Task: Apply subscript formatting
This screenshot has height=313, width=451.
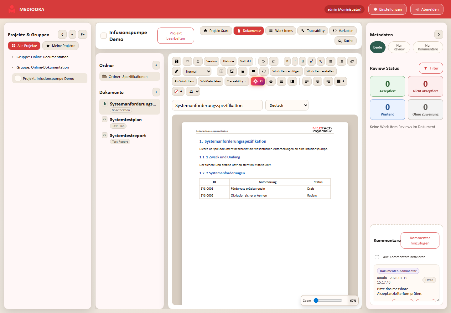Action: tap(321, 61)
